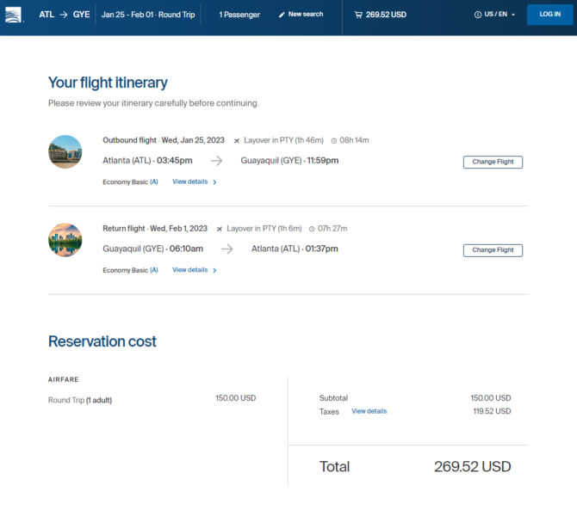Screen dimensions: 577x510
Task: Click Change Flight for outbound flight
Action: tap(493, 162)
